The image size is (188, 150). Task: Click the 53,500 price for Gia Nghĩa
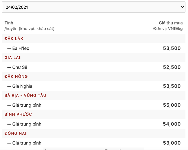click(172, 86)
